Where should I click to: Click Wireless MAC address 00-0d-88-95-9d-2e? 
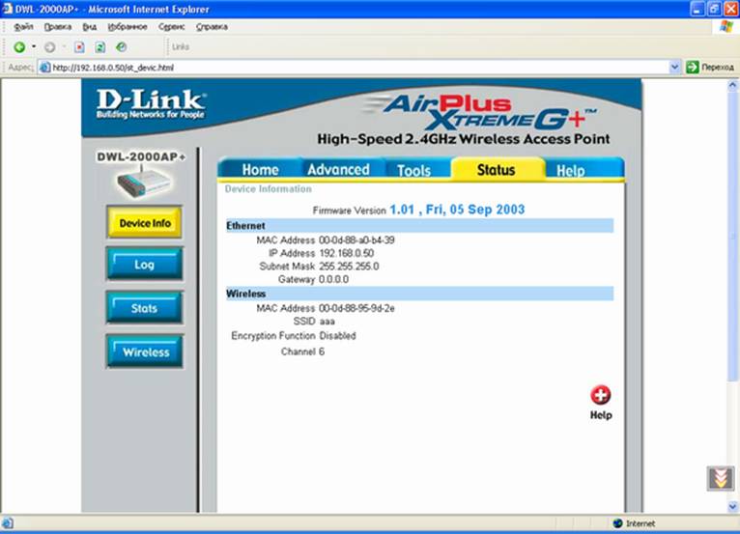[x=356, y=308]
